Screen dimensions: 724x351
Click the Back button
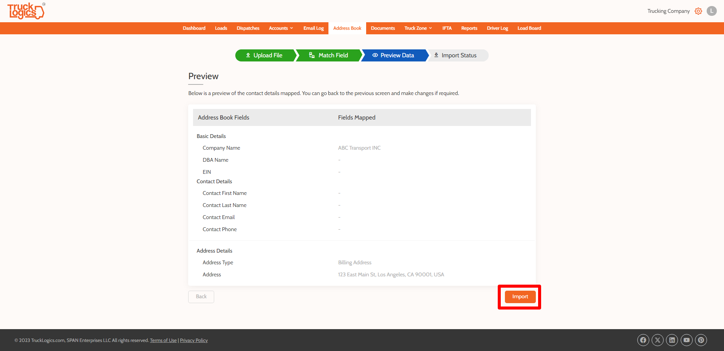[x=201, y=297]
